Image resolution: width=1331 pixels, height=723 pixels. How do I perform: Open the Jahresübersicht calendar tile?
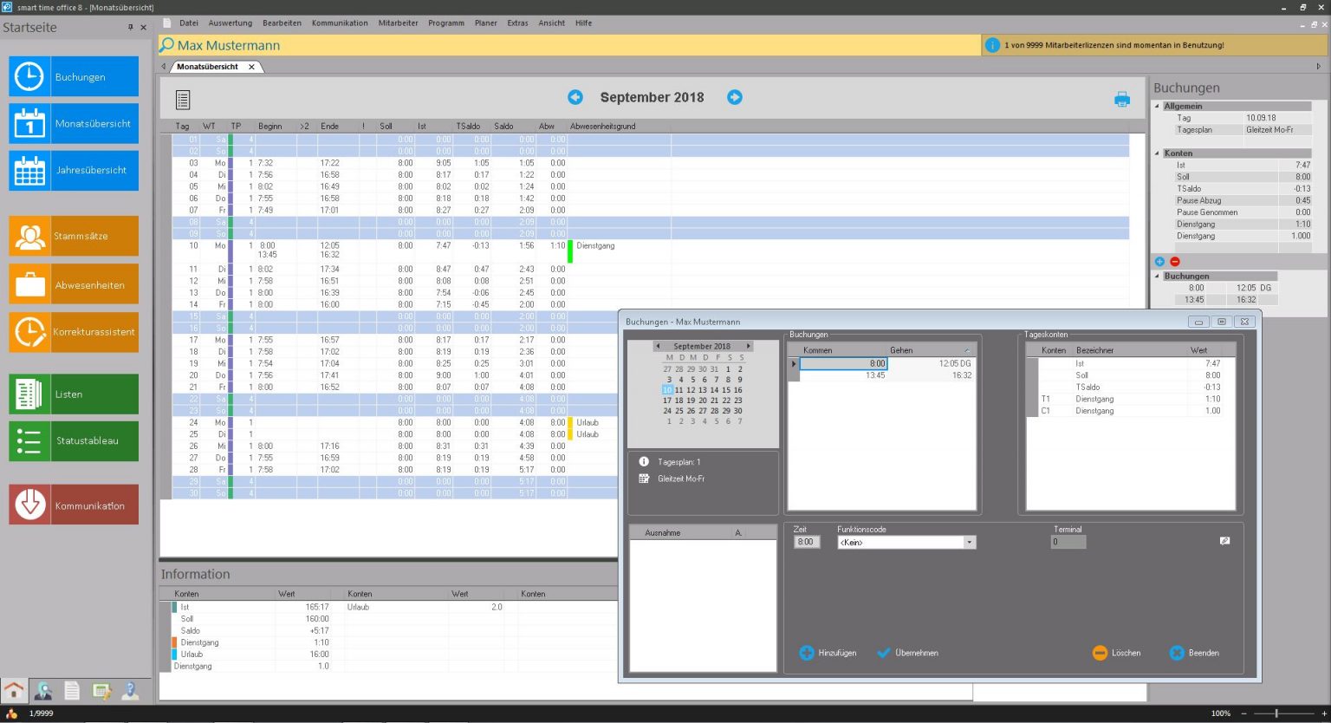click(x=74, y=171)
